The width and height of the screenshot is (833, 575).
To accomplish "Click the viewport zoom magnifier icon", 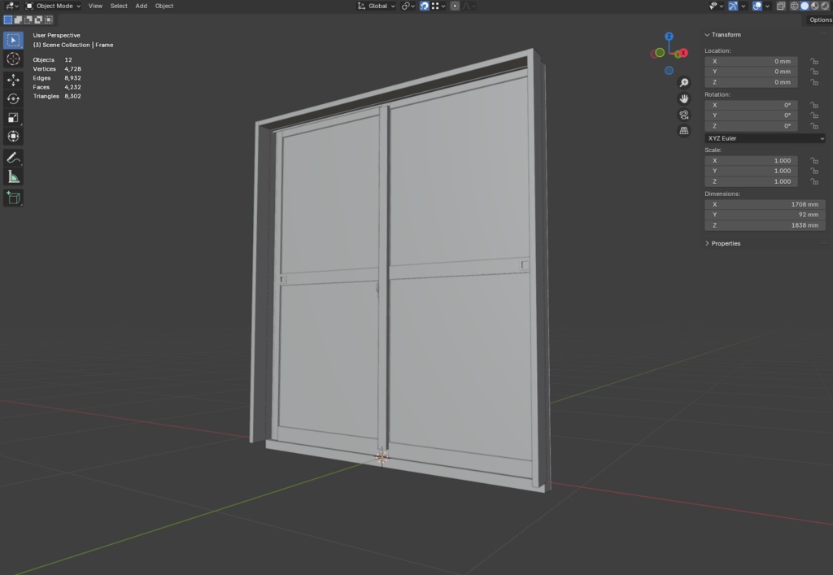I will (683, 83).
